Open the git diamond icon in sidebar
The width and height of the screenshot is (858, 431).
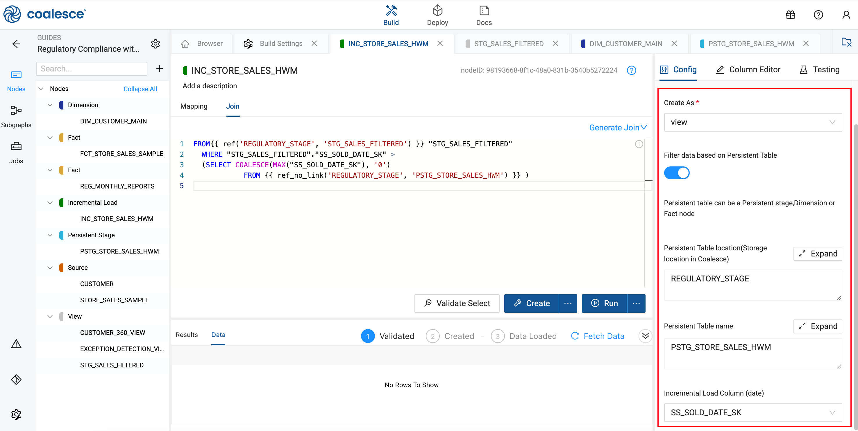(16, 379)
